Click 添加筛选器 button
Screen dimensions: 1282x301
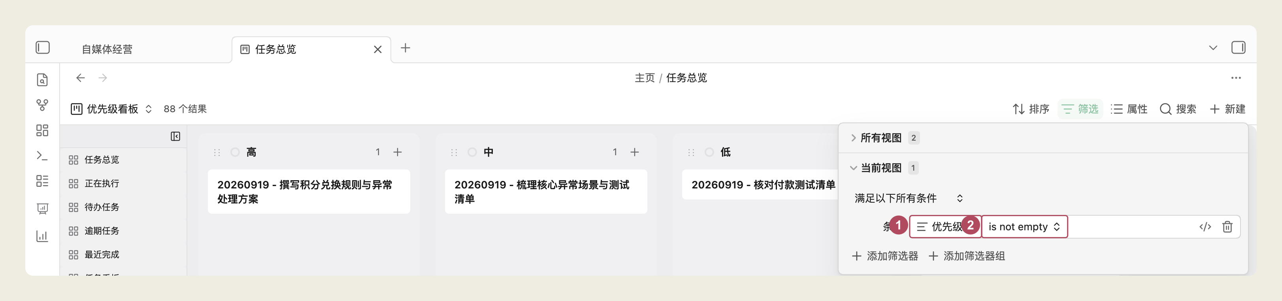coord(884,256)
